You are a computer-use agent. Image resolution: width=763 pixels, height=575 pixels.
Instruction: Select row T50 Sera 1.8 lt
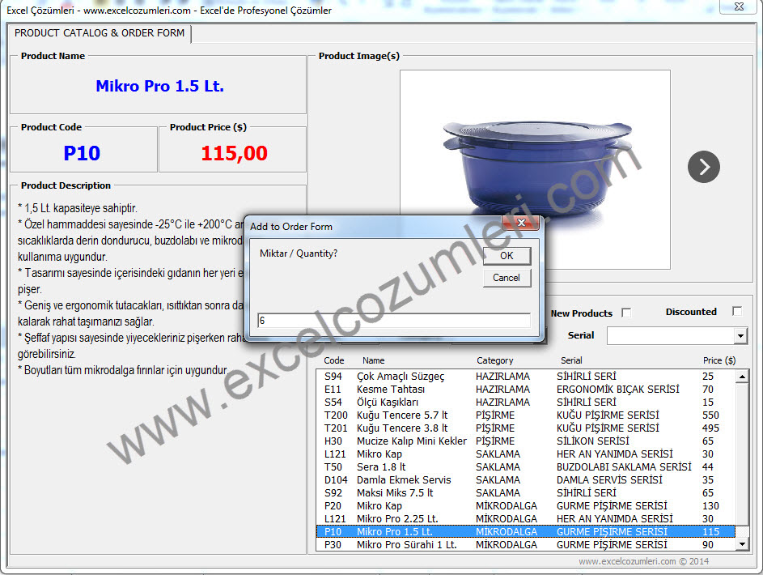click(x=526, y=467)
